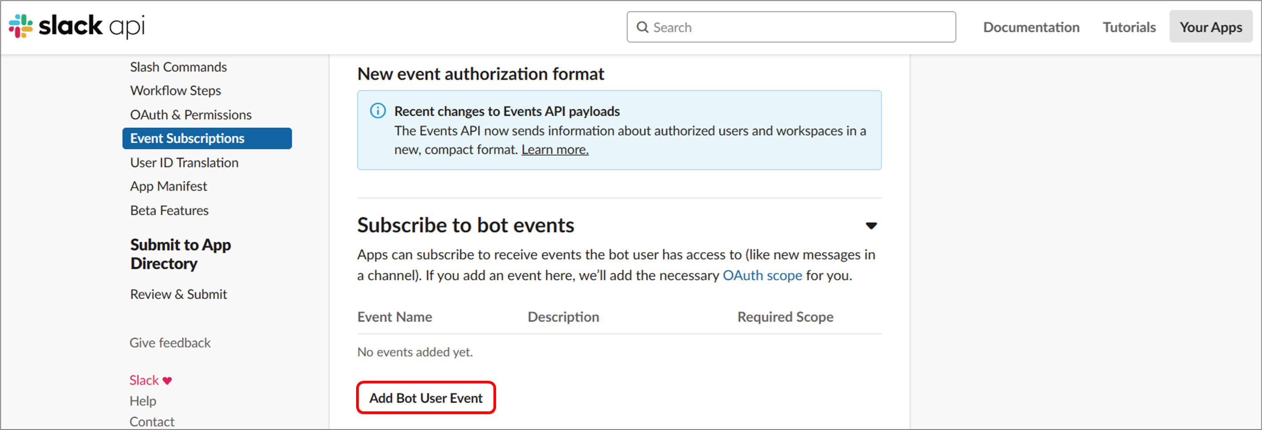This screenshot has height=430, width=1262.
Task: Open the Documentation menu item
Action: [x=1031, y=28]
